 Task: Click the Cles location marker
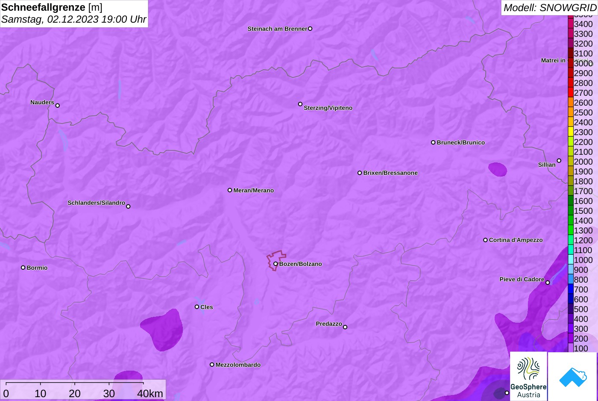point(197,307)
